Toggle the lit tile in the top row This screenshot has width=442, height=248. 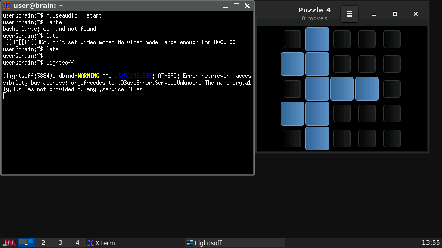click(x=317, y=39)
